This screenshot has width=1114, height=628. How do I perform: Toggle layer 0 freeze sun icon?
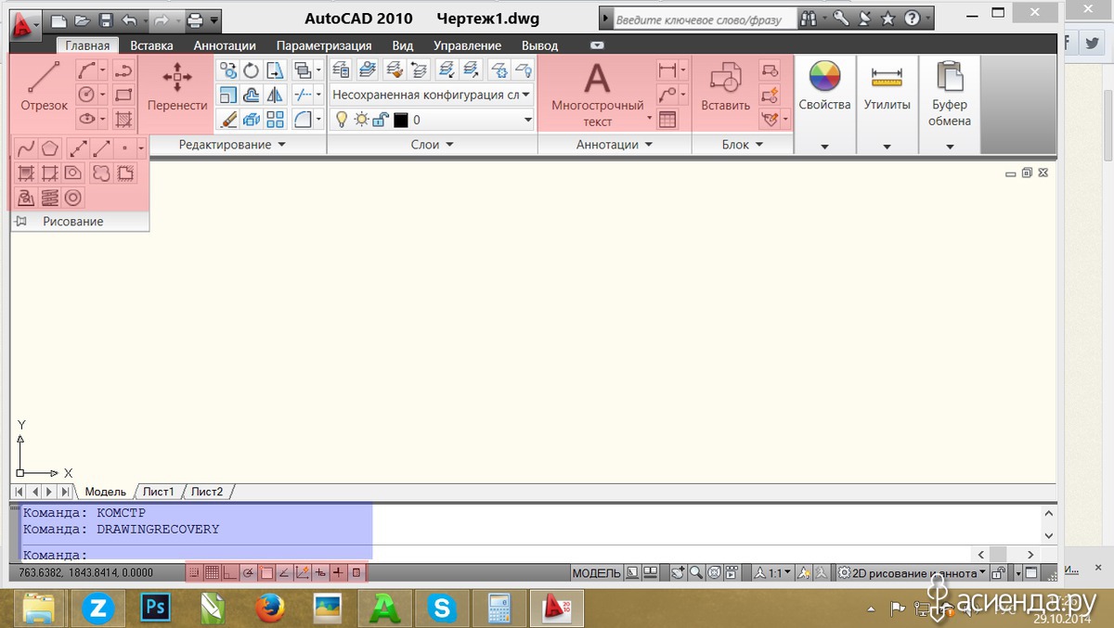point(361,119)
